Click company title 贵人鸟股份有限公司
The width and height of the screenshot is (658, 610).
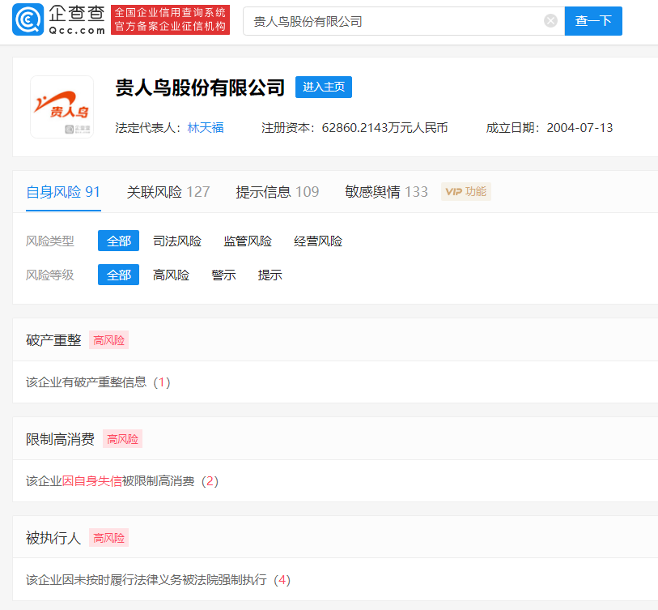[200, 87]
